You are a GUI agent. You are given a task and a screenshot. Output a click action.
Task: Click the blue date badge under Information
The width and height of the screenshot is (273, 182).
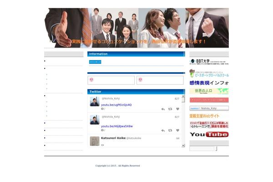click(x=95, y=62)
